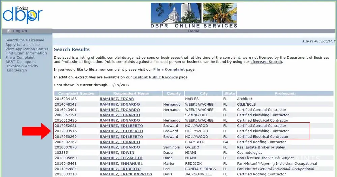Open AB&T Delinquent Invoice & Activity List Search

coord(22,66)
